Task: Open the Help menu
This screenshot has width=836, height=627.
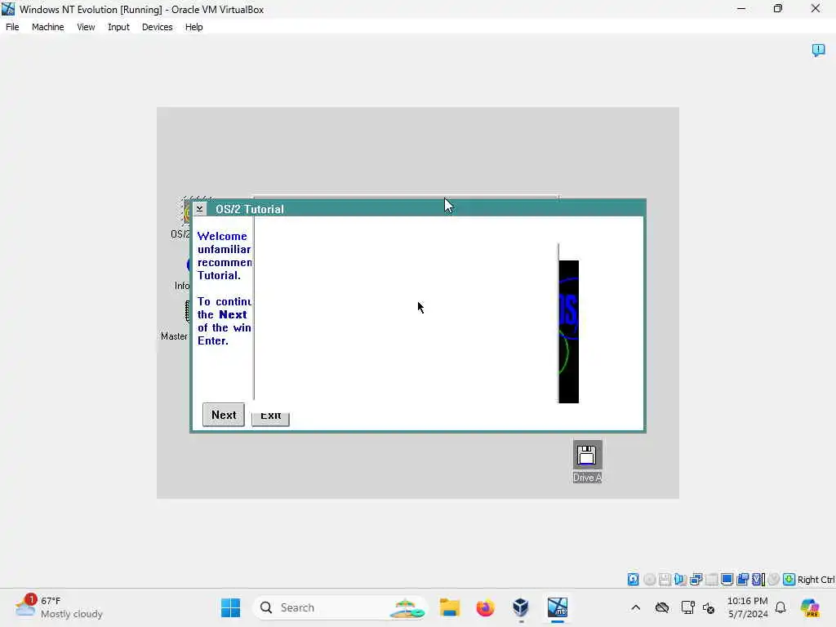Action: pyautogui.click(x=193, y=27)
